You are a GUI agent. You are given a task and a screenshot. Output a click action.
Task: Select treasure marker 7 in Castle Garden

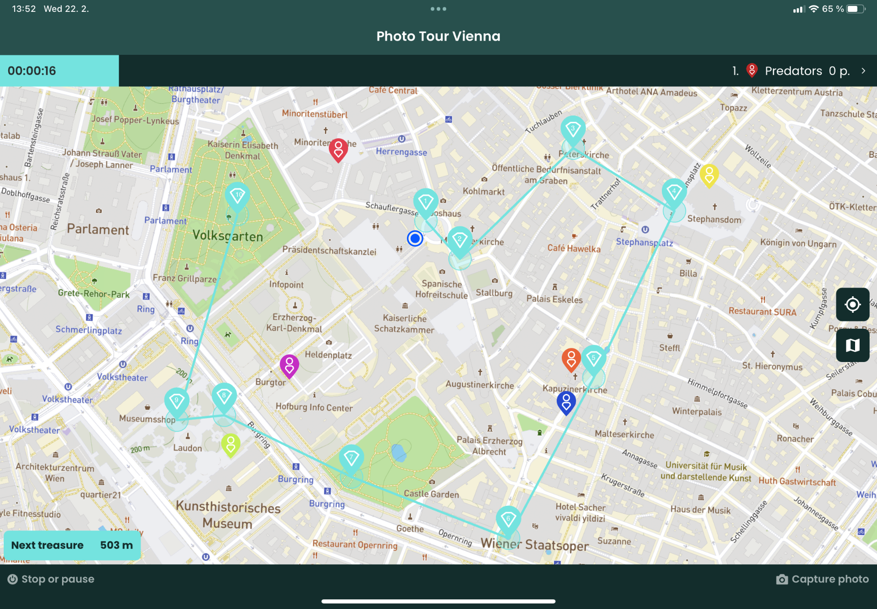(x=351, y=458)
